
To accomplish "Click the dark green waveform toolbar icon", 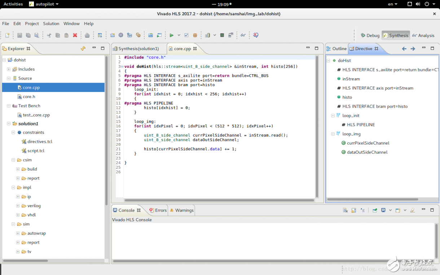I will point(222,35).
